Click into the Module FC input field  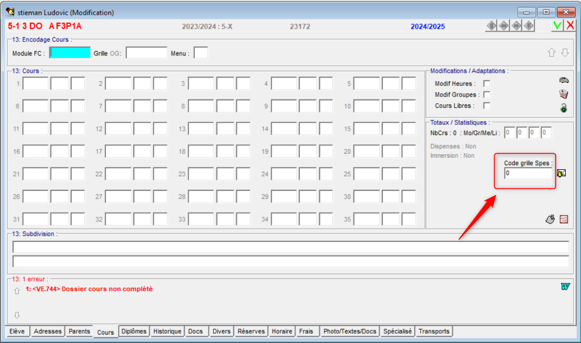pyautogui.click(x=70, y=53)
